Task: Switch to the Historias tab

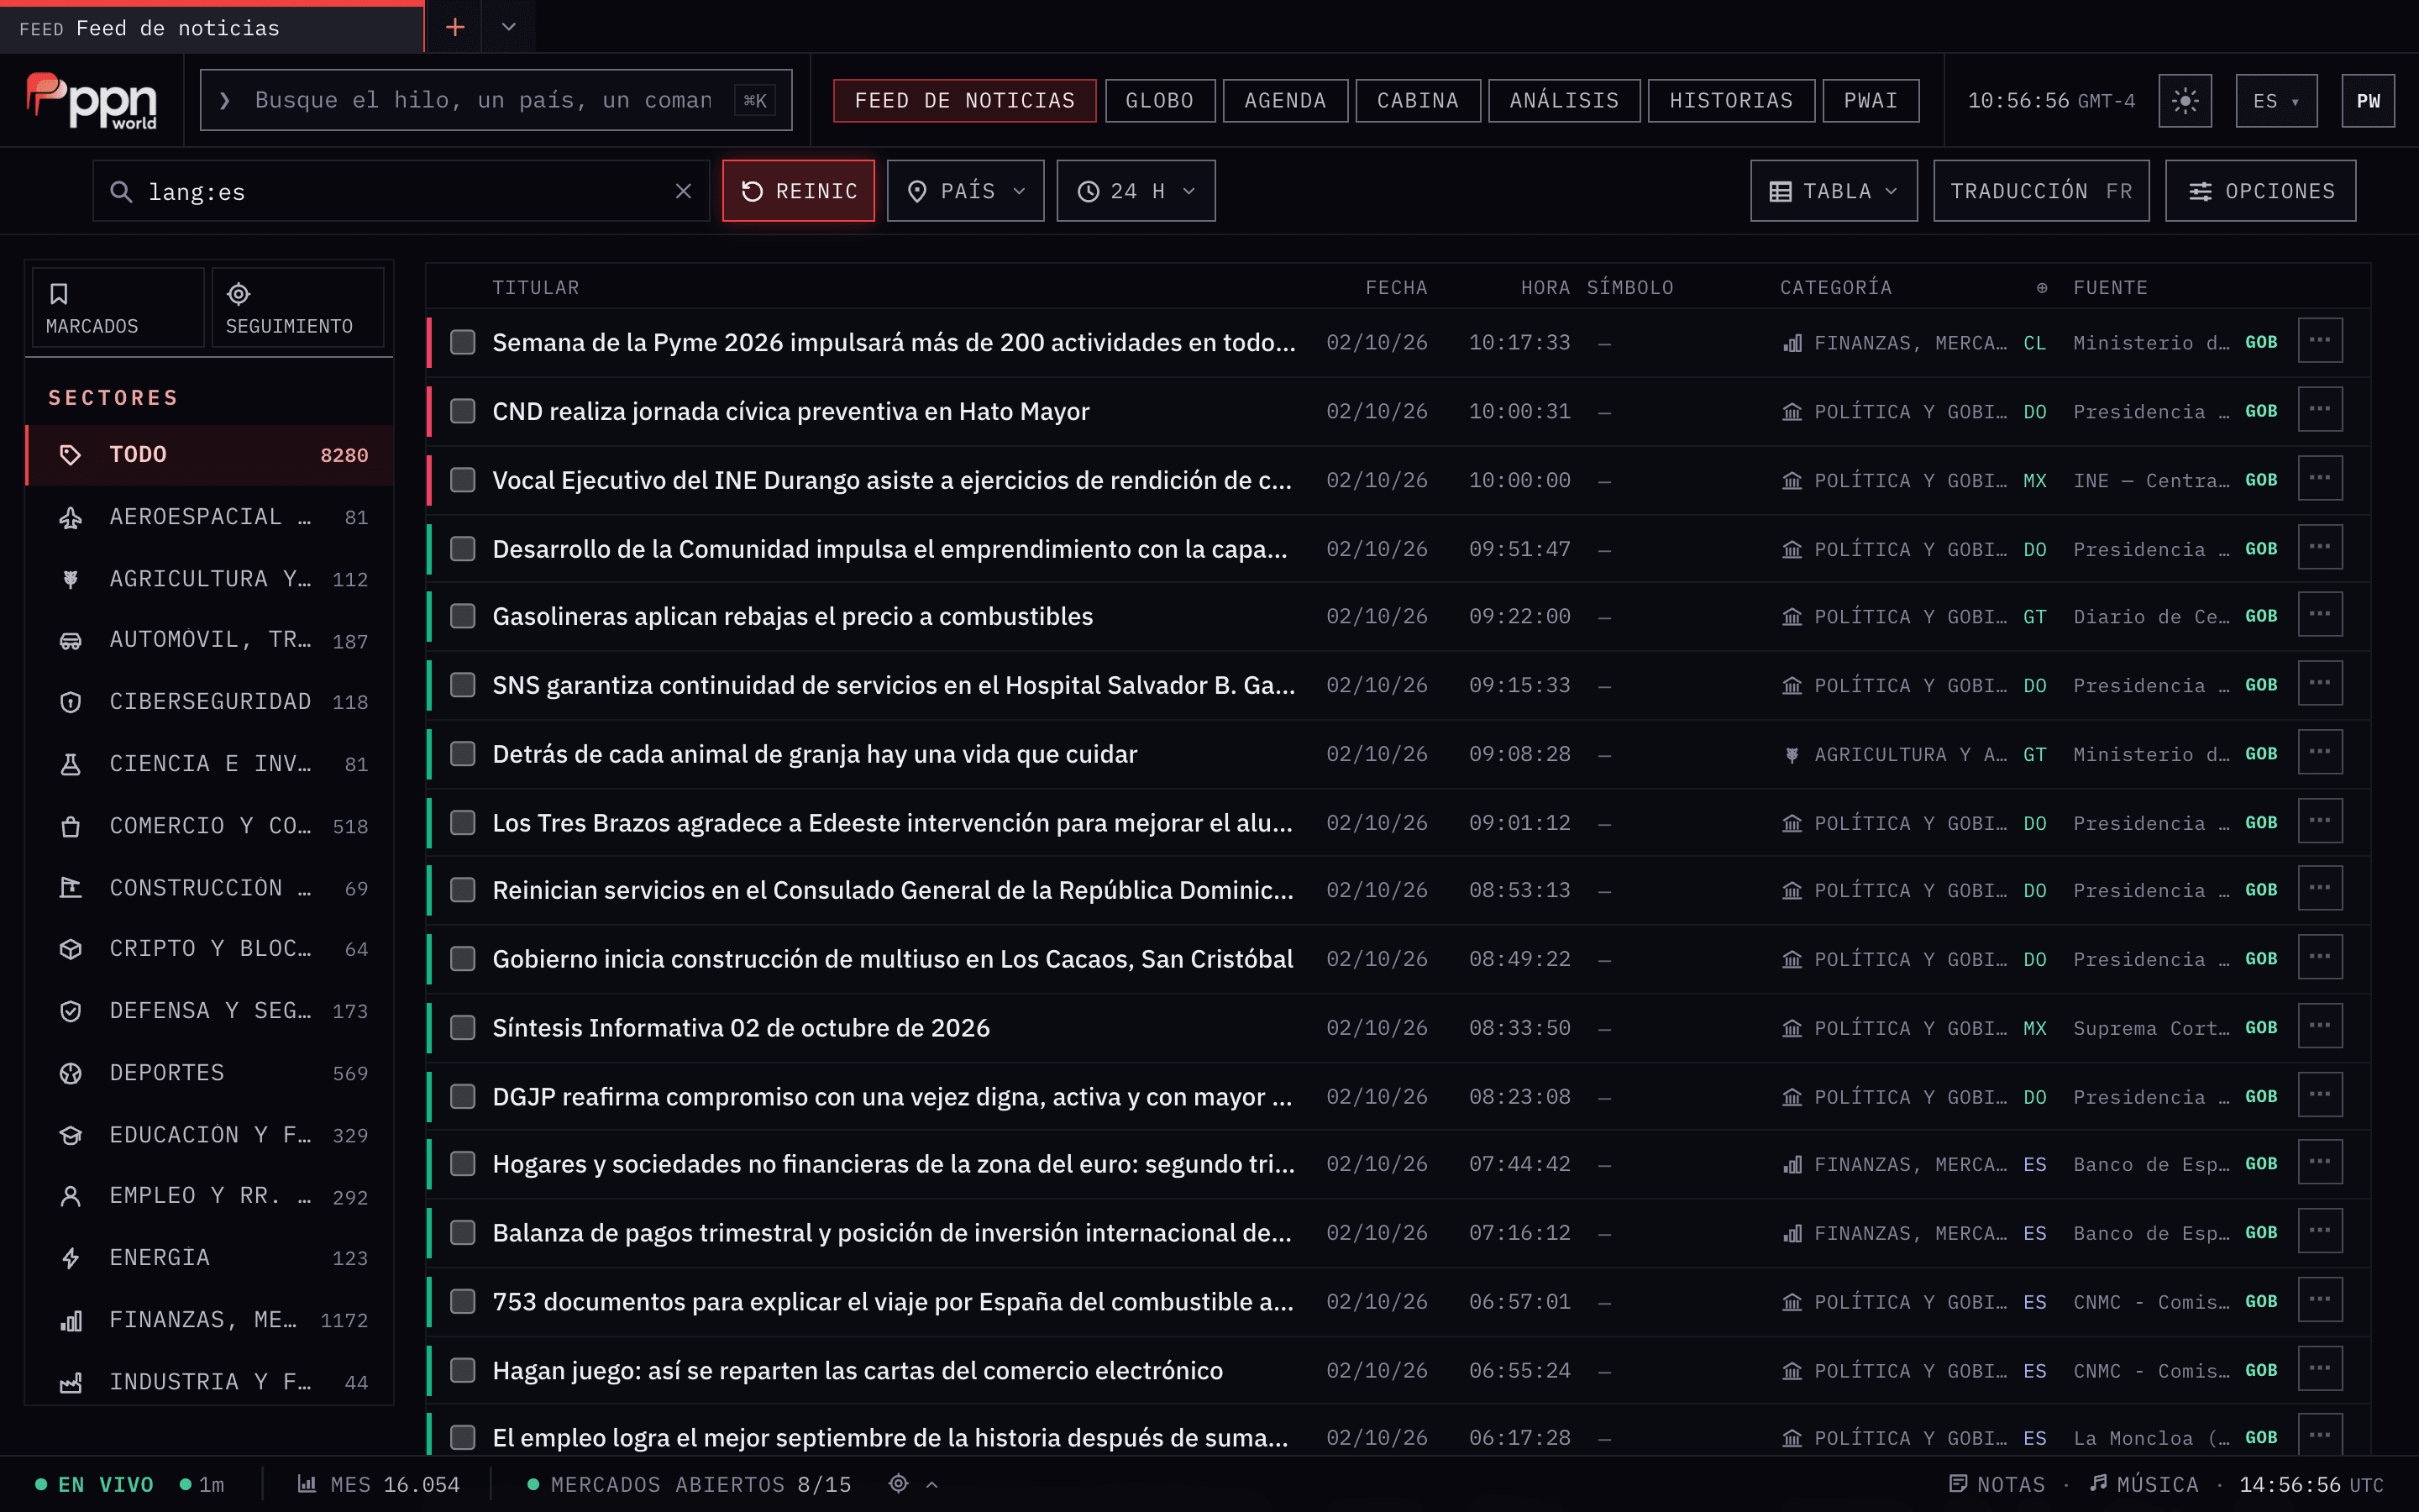Action: coord(1730,101)
